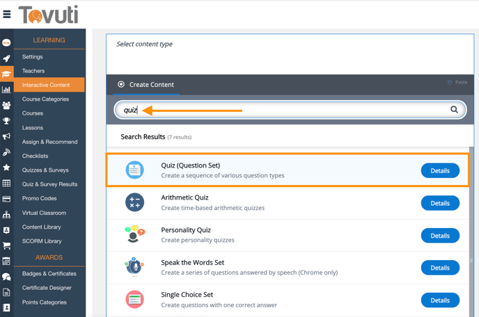Select the Create Content radio button
479x317 pixels.
click(121, 84)
